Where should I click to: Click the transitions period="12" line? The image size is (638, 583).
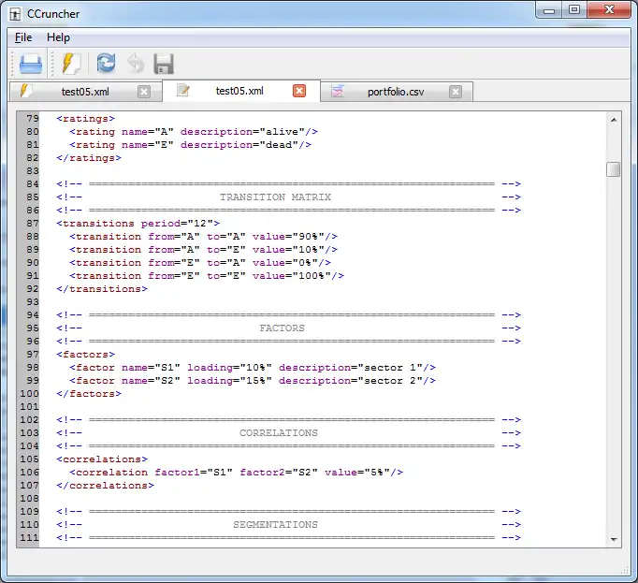[138, 224]
